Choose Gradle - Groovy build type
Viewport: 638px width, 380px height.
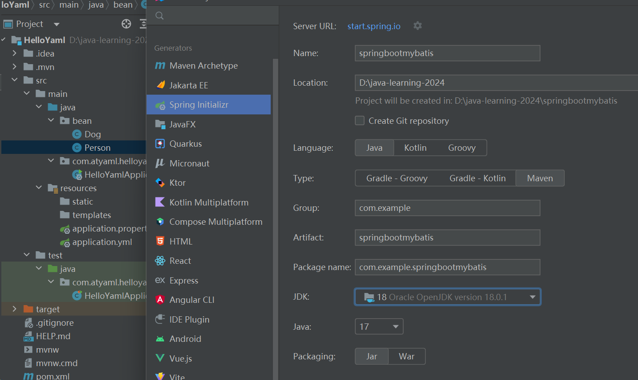point(397,178)
